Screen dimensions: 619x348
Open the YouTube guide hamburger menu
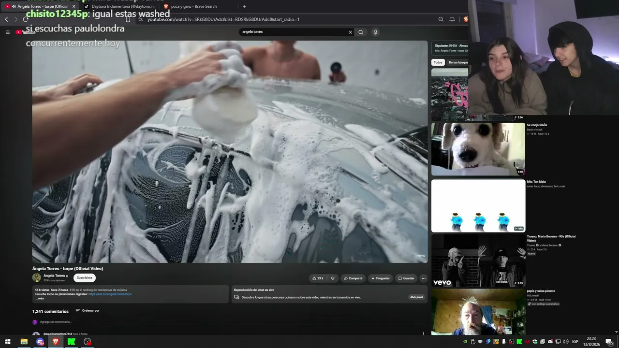click(x=8, y=32)
